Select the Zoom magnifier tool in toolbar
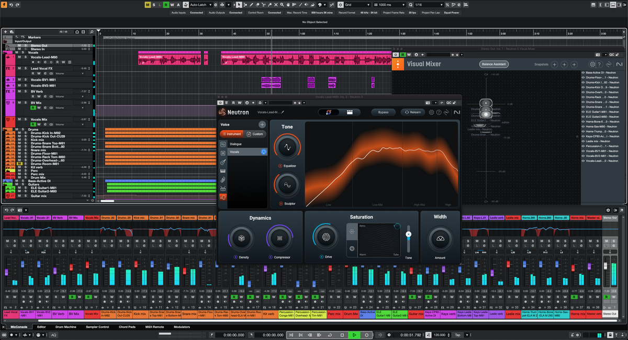628x340 pixels. (282, 5)
